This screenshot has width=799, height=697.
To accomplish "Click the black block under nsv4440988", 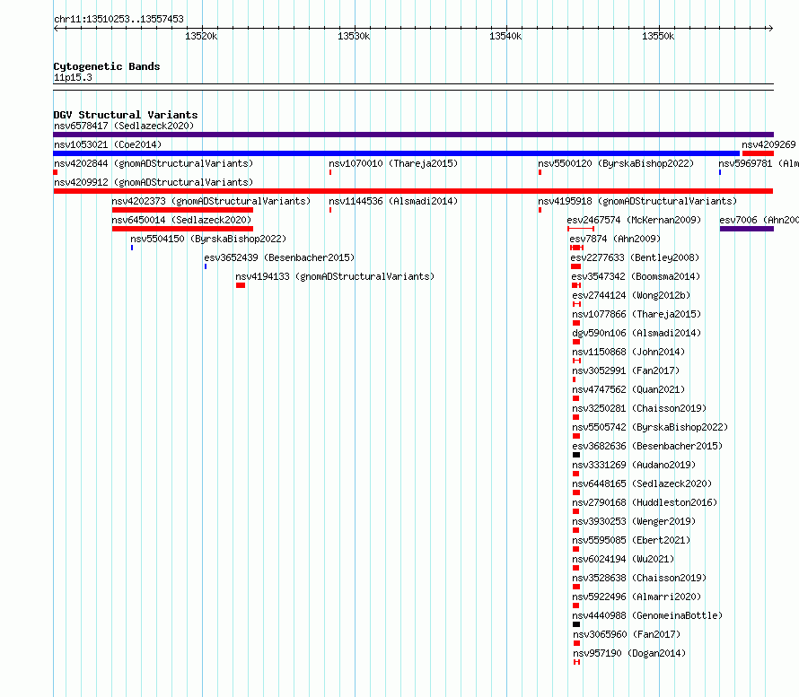I will coord(575,624).
